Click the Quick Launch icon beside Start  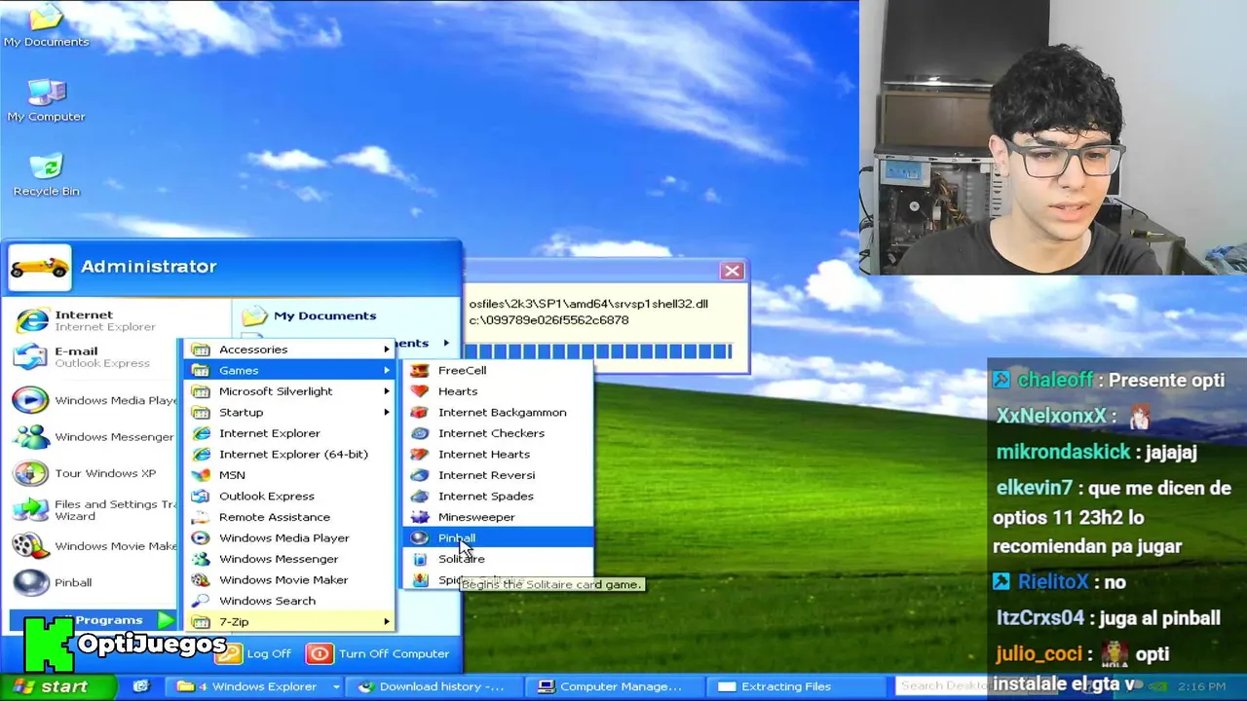[x=141, y=686]
